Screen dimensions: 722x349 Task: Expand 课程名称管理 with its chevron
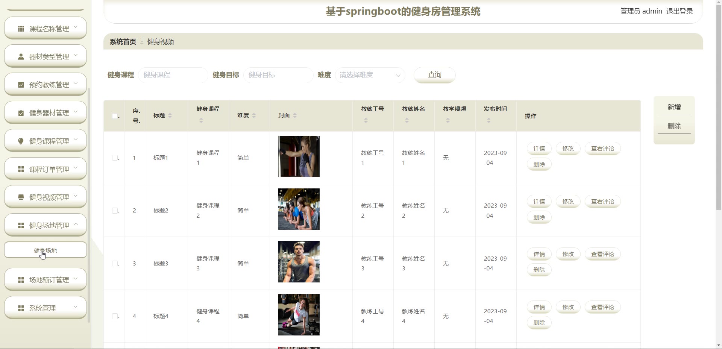click(76, 27)
